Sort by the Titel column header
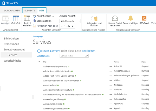156x111 pixels. tap(45, 62)
